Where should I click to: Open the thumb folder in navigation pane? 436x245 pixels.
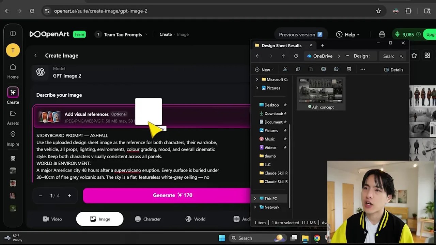(x=268, y=156)
